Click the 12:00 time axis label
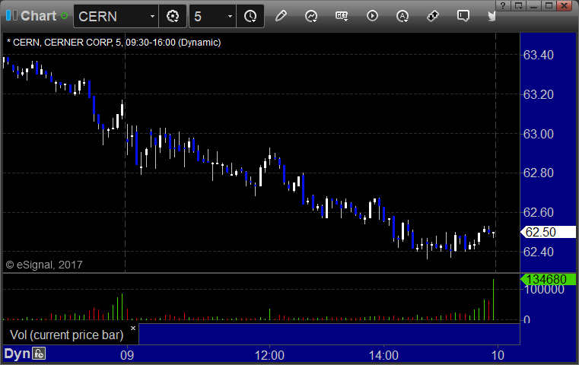This screenshot has height=365, width=579. [x=269, y=355]
